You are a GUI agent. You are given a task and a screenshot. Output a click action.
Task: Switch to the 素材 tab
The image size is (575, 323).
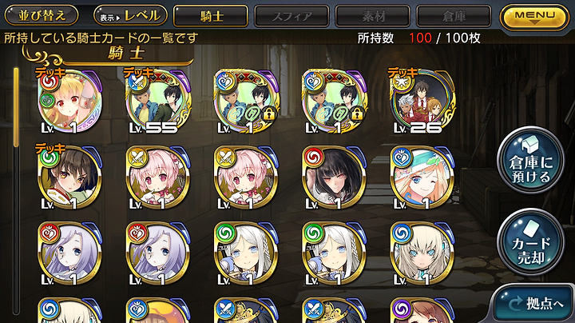tap(373, 16)
